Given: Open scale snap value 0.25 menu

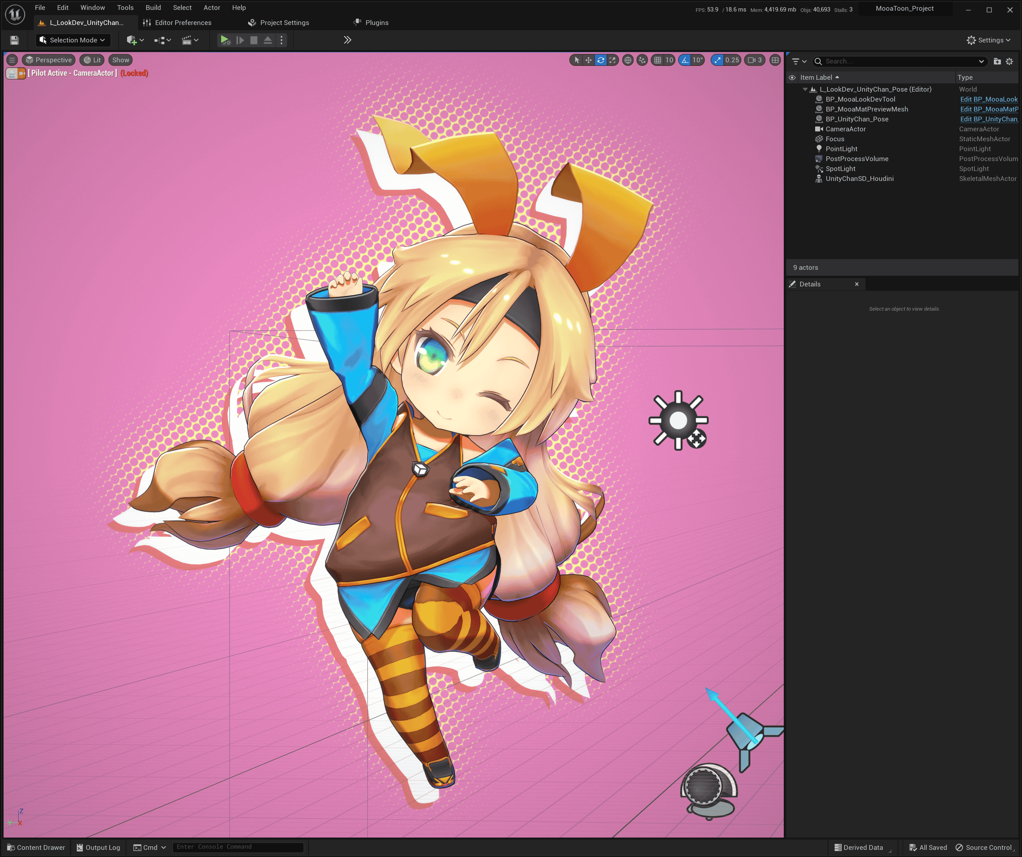Looking at the screenshot, I should (732, 60).
